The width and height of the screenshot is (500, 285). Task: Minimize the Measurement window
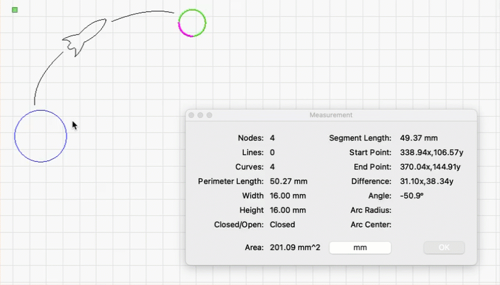(x=201, y=115)
